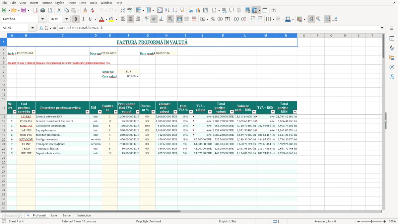398x224 pixels.
Task: Sort descending Z to A
Action: 174,10
